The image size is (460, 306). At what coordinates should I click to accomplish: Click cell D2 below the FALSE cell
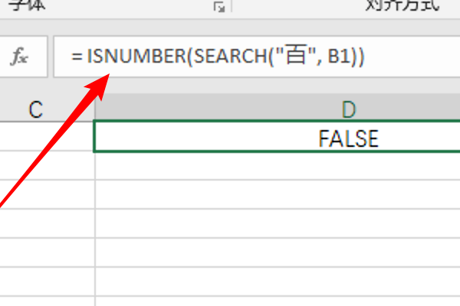(276, 166)
